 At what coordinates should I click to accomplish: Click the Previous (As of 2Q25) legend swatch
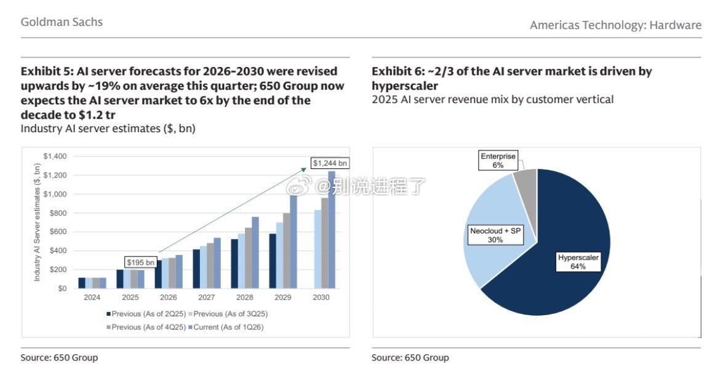click(108, 314)
